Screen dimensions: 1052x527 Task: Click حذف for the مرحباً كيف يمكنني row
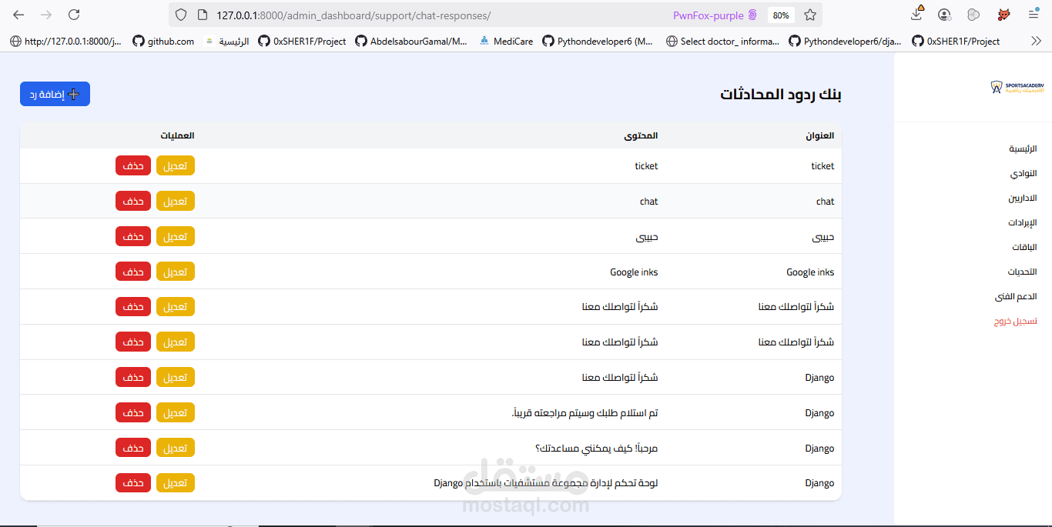click(133, 448)
